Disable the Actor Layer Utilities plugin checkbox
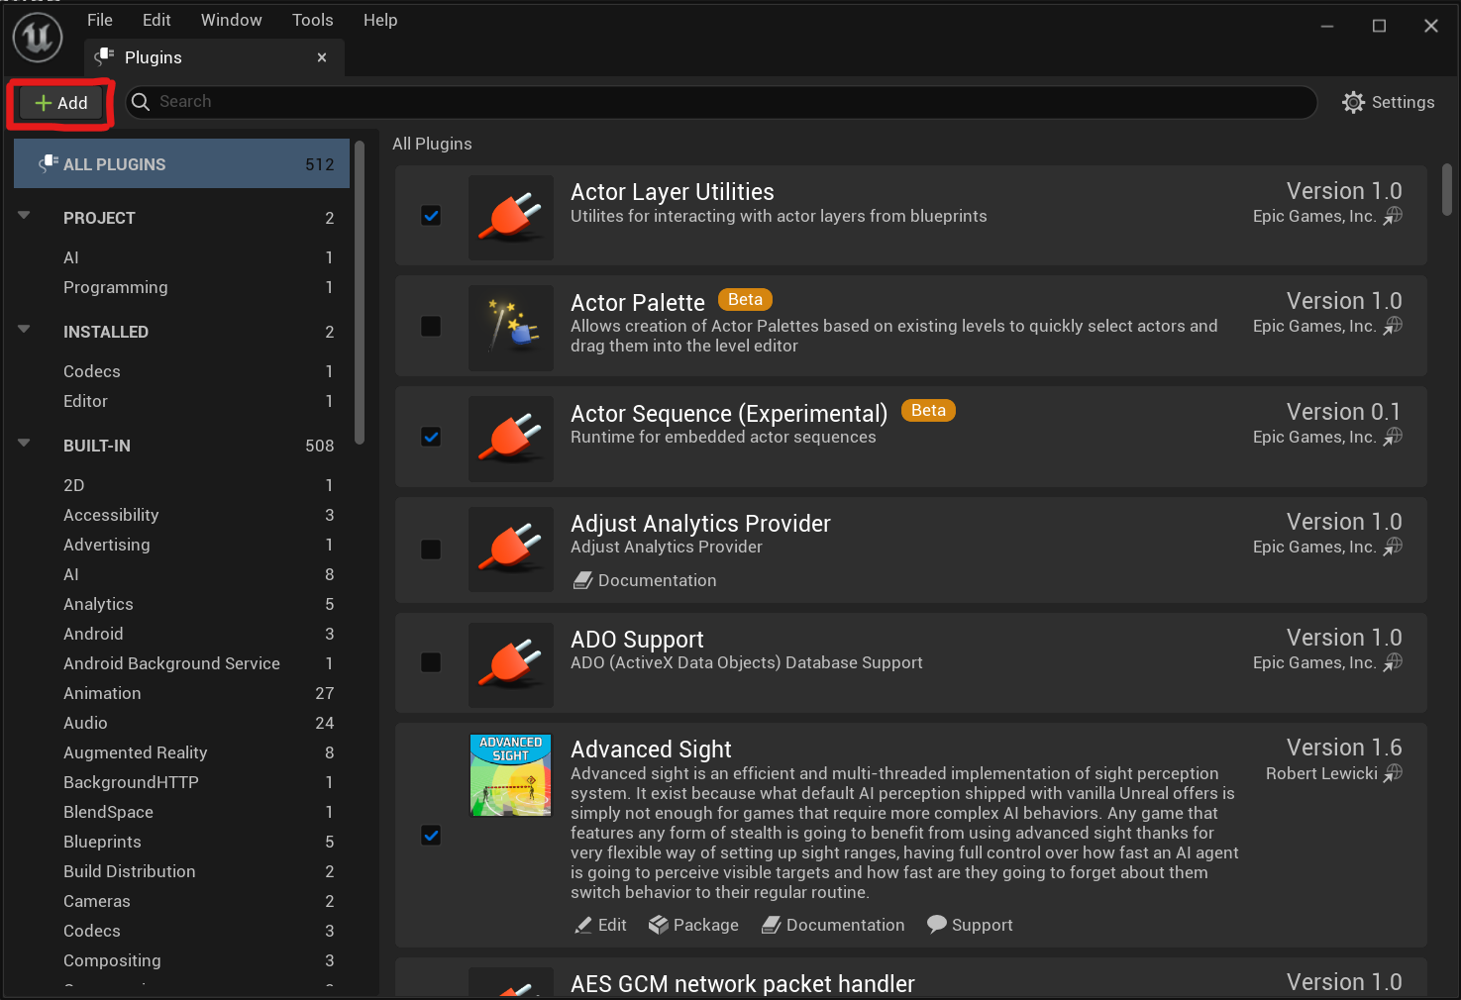Screen dimensions: 1461x1000 click(x=431, y=216)
